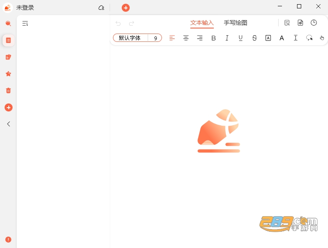Undo the last action
This screenshot has width=328, height=248.
118,23
